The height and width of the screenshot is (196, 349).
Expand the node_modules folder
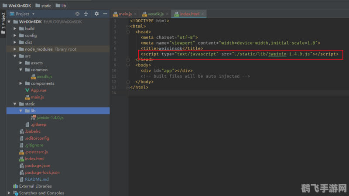click(15, 49)
